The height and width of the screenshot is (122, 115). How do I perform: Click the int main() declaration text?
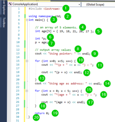(38, 20)
